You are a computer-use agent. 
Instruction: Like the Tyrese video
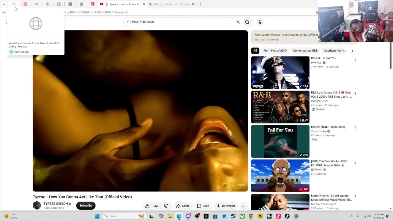[151, 206]
